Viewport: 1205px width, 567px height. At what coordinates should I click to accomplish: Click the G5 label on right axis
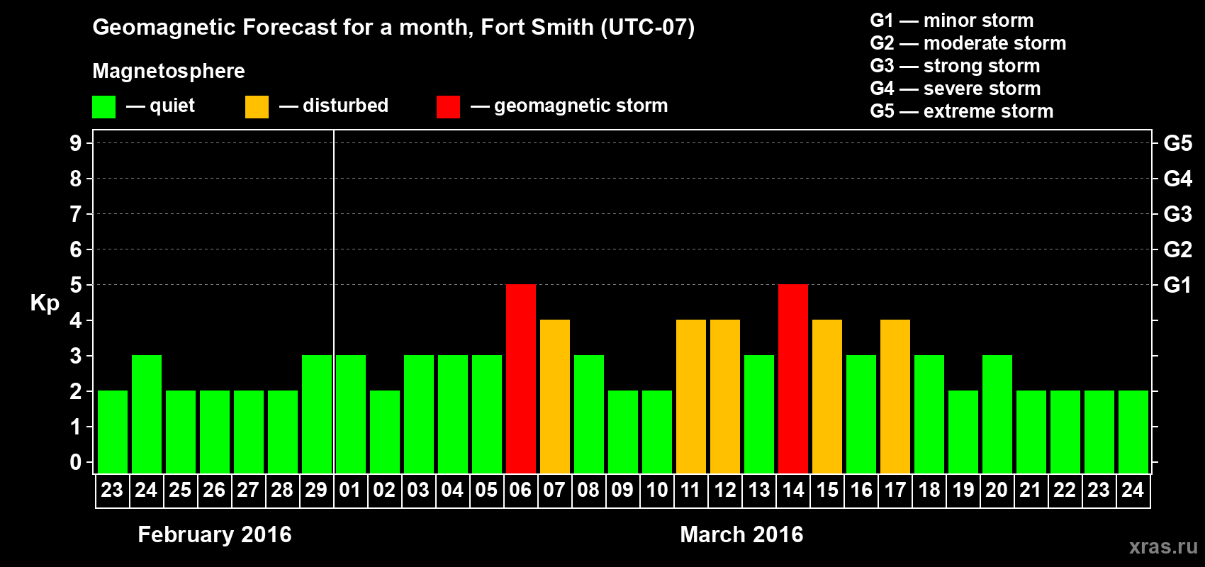pyautogui.click(x=1178, y=143)
